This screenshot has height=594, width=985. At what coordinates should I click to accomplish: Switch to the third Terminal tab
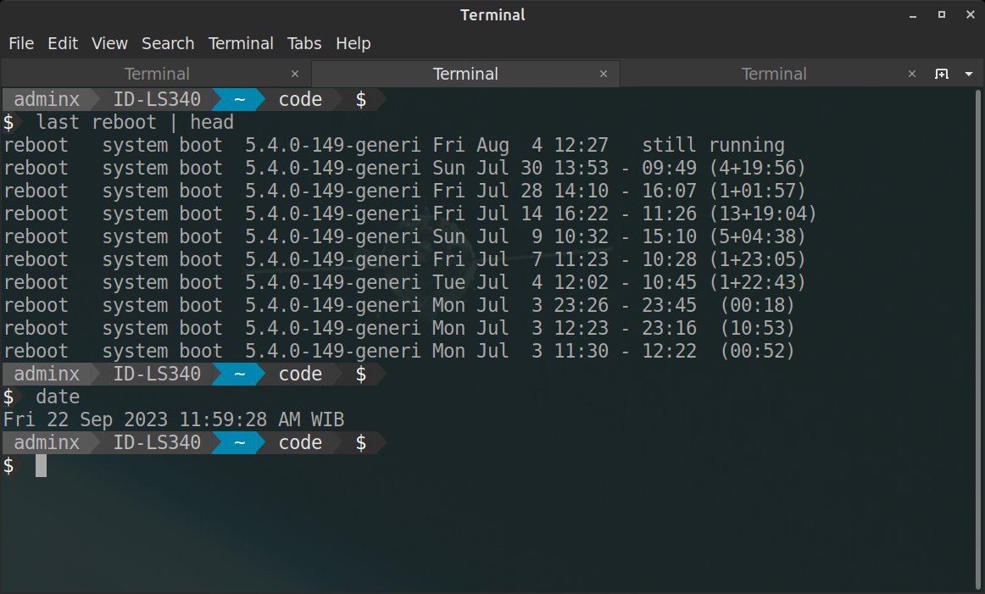(x=773, y=74)
